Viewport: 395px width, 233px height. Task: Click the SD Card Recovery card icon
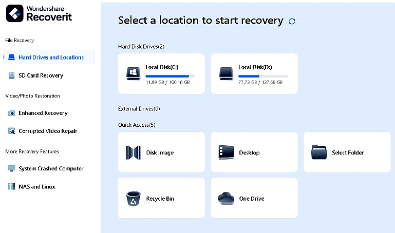click(x=12, y=75)
